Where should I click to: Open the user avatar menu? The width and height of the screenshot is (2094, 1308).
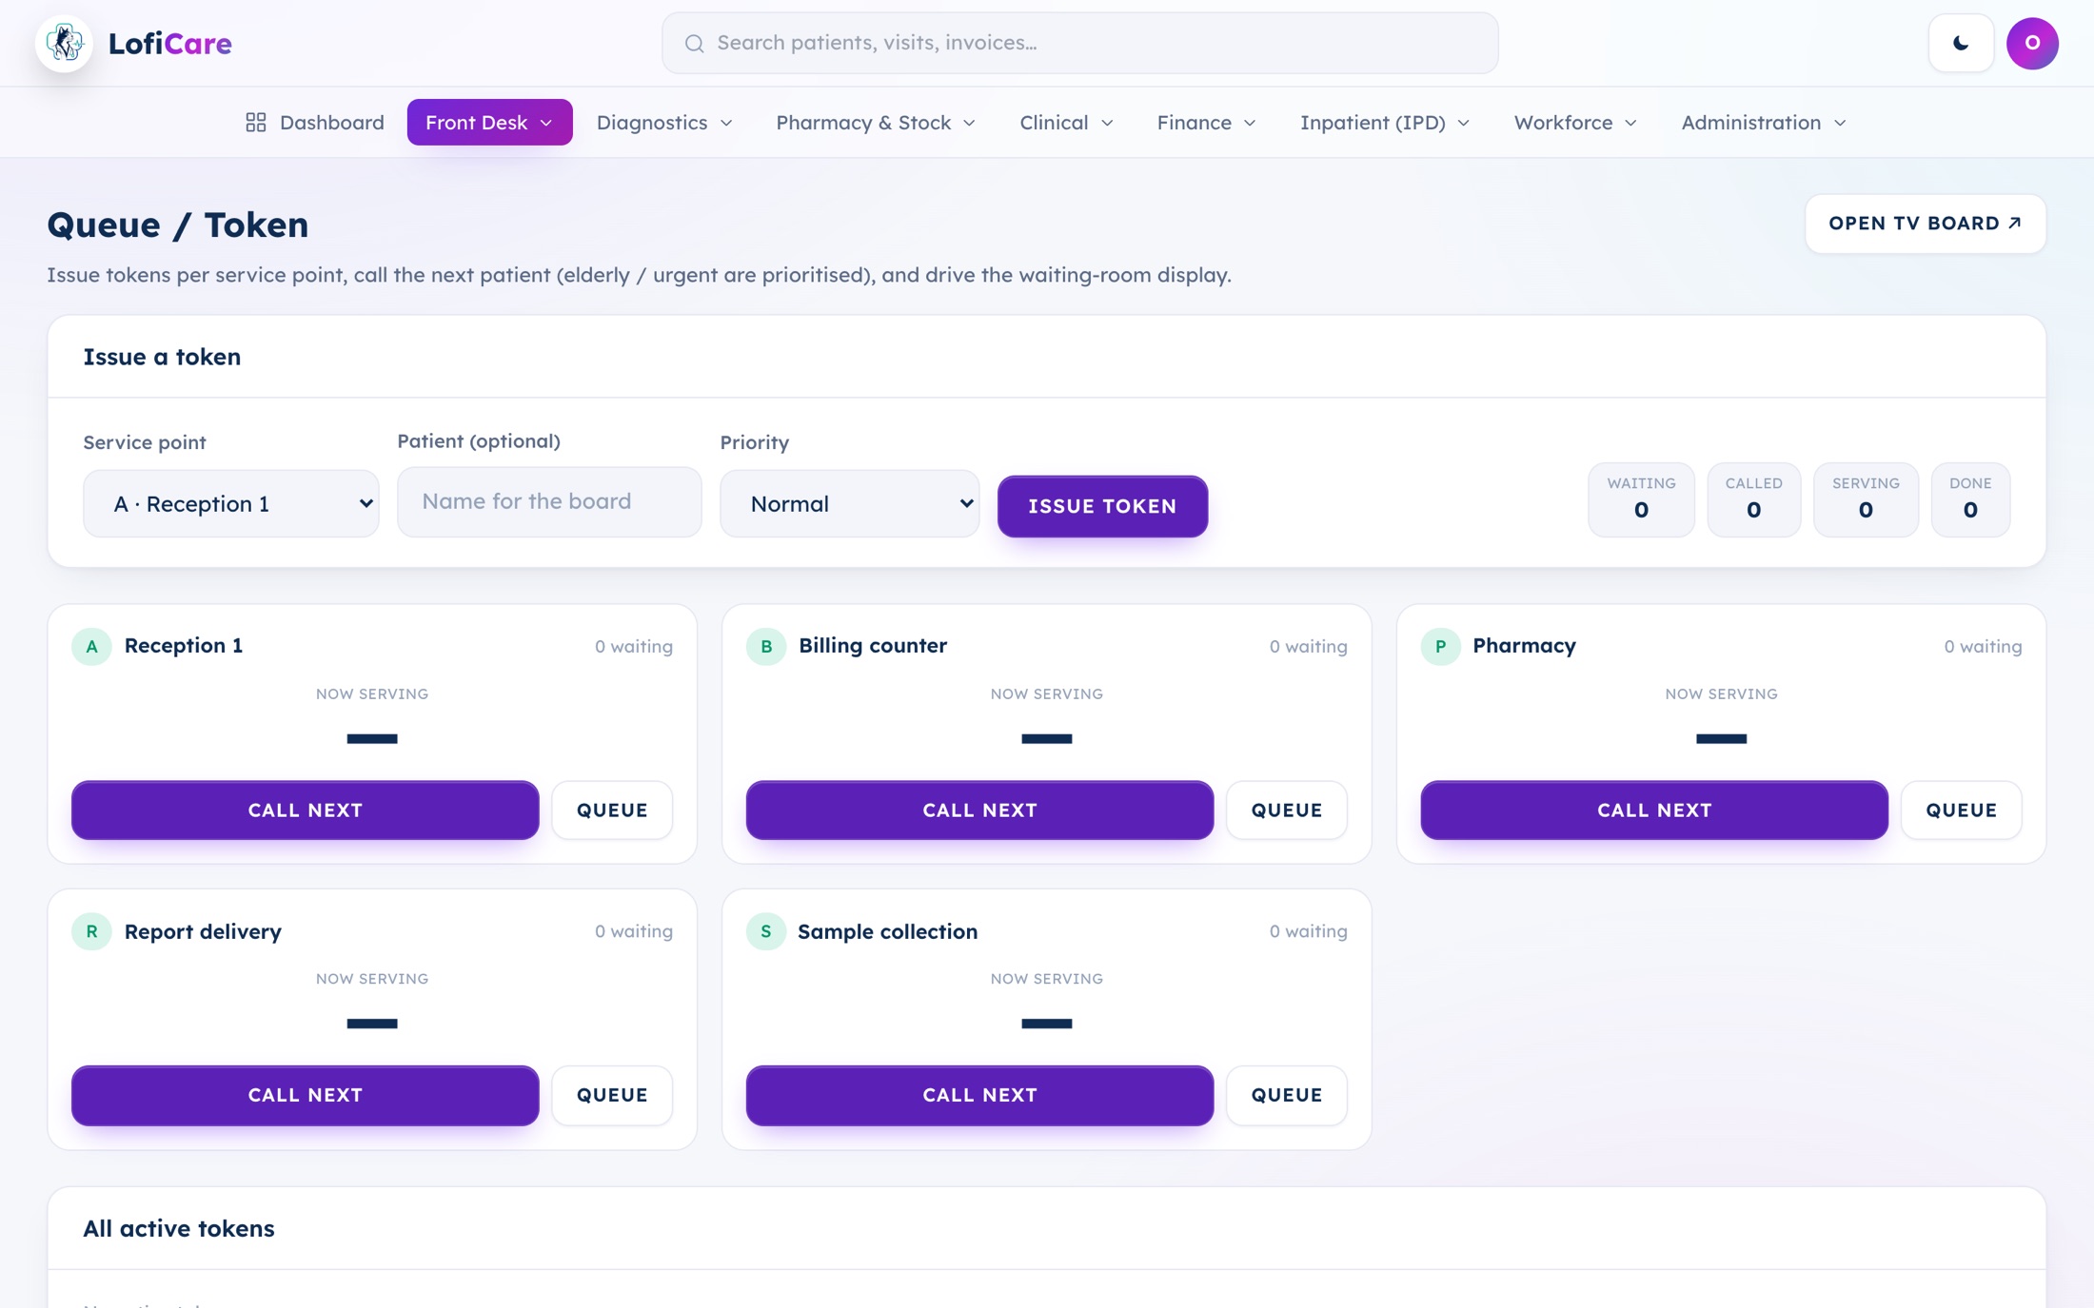click(x=2032, y=43)
